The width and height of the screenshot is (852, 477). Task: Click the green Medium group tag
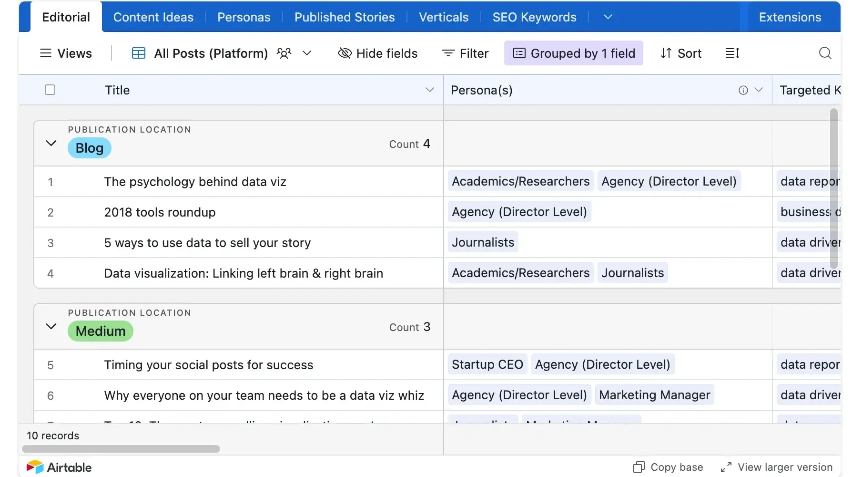point(101,331)
